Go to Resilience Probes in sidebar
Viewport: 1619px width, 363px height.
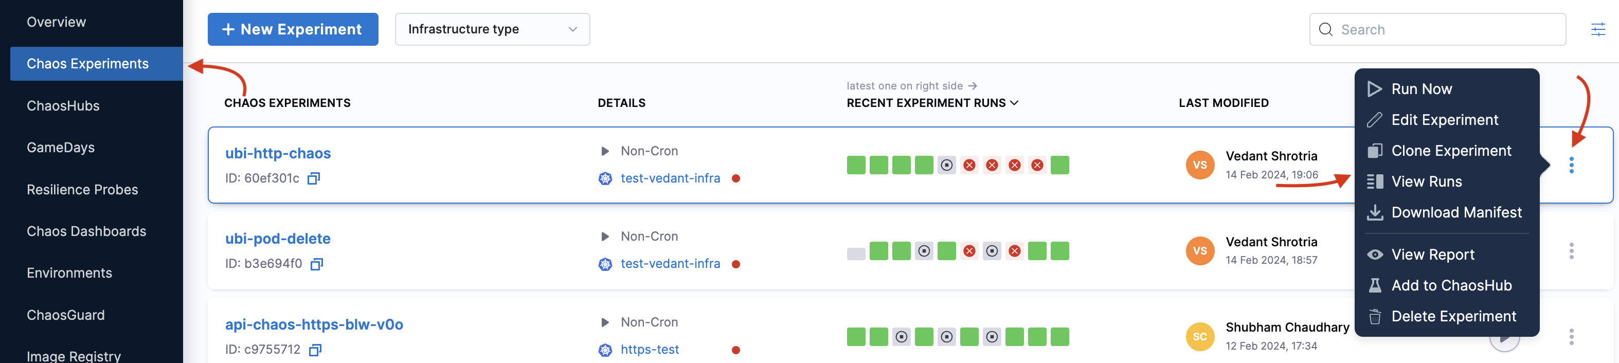click(x=82, y=190)
